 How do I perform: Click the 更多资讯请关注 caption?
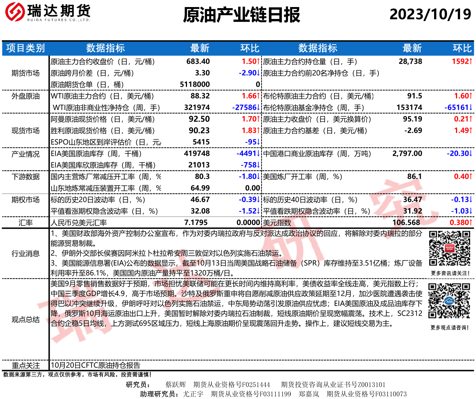(x=450, y=273)
